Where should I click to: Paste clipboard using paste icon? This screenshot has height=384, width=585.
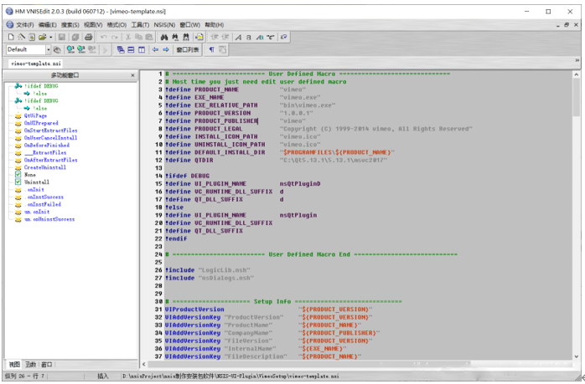click(149, 37)
